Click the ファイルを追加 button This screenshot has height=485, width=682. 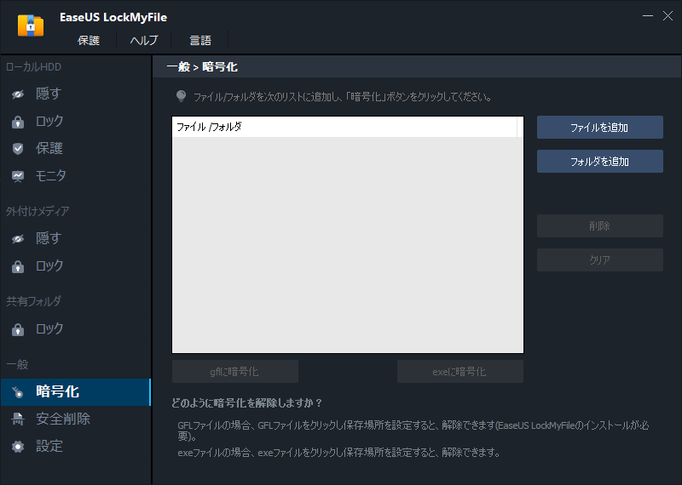click(600, 128)
